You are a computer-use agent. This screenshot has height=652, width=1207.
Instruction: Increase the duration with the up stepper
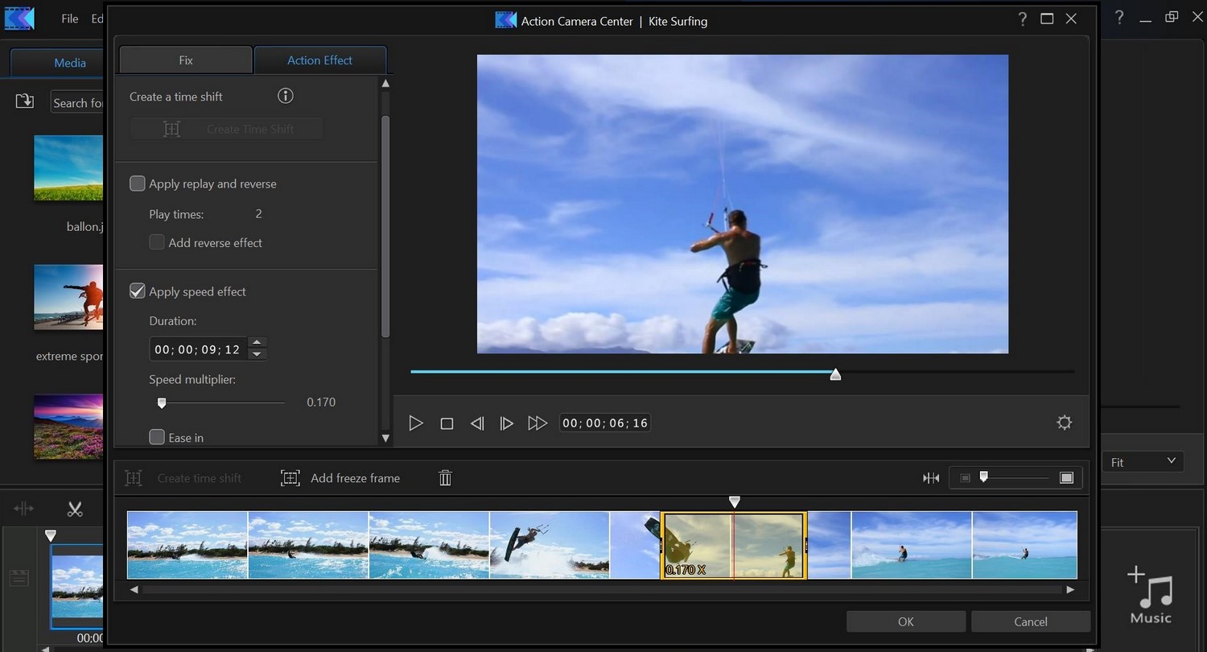[257, 343]
